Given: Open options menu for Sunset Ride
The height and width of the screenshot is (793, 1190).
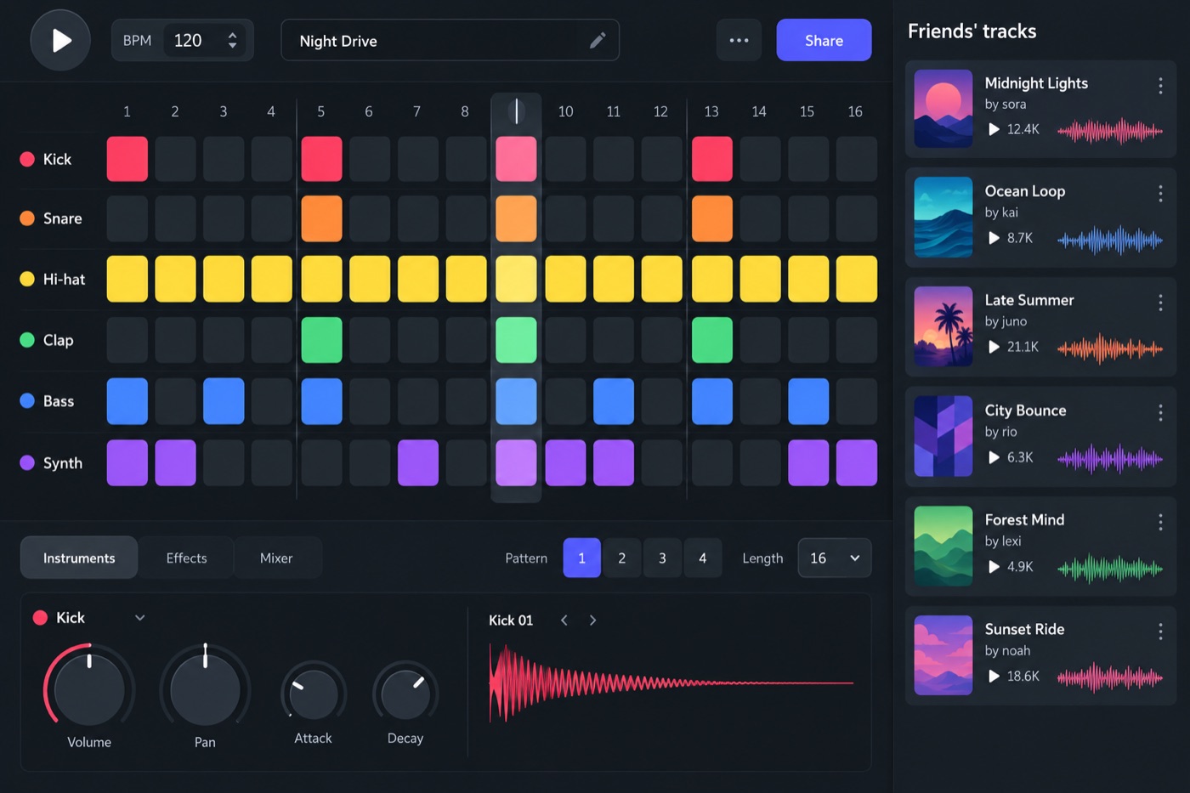Looking at the screenshot, I should click(1160, 632).
